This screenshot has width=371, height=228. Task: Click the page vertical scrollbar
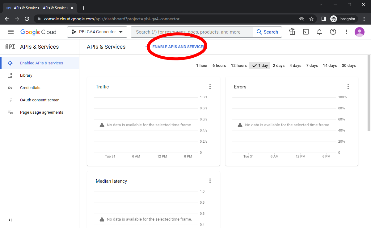(x=369, y=92)
